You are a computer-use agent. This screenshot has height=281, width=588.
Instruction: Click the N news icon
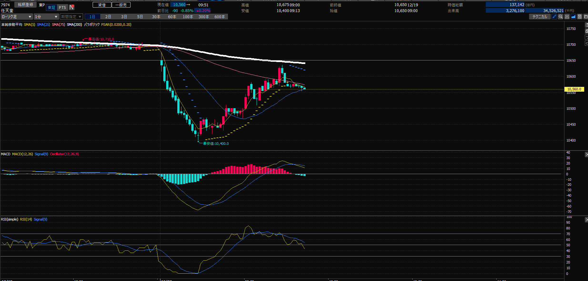[72, 7]
